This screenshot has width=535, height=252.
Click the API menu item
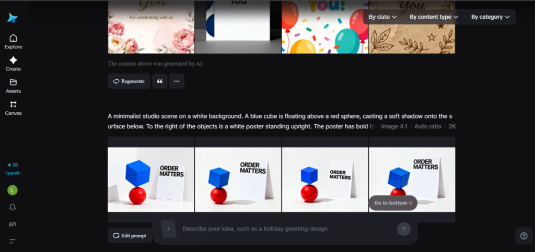click(x=13, y=224)
